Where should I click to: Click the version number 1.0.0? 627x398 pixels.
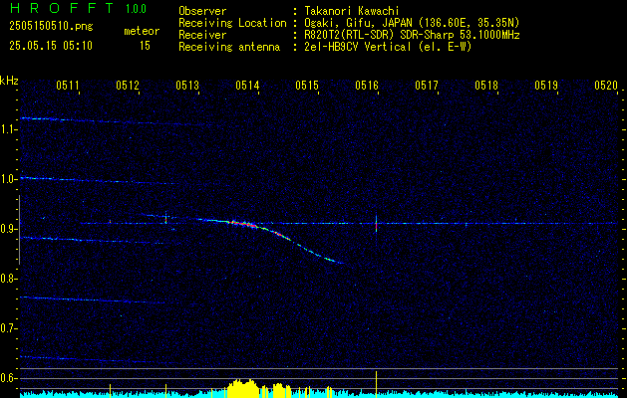tap(136, 8)
